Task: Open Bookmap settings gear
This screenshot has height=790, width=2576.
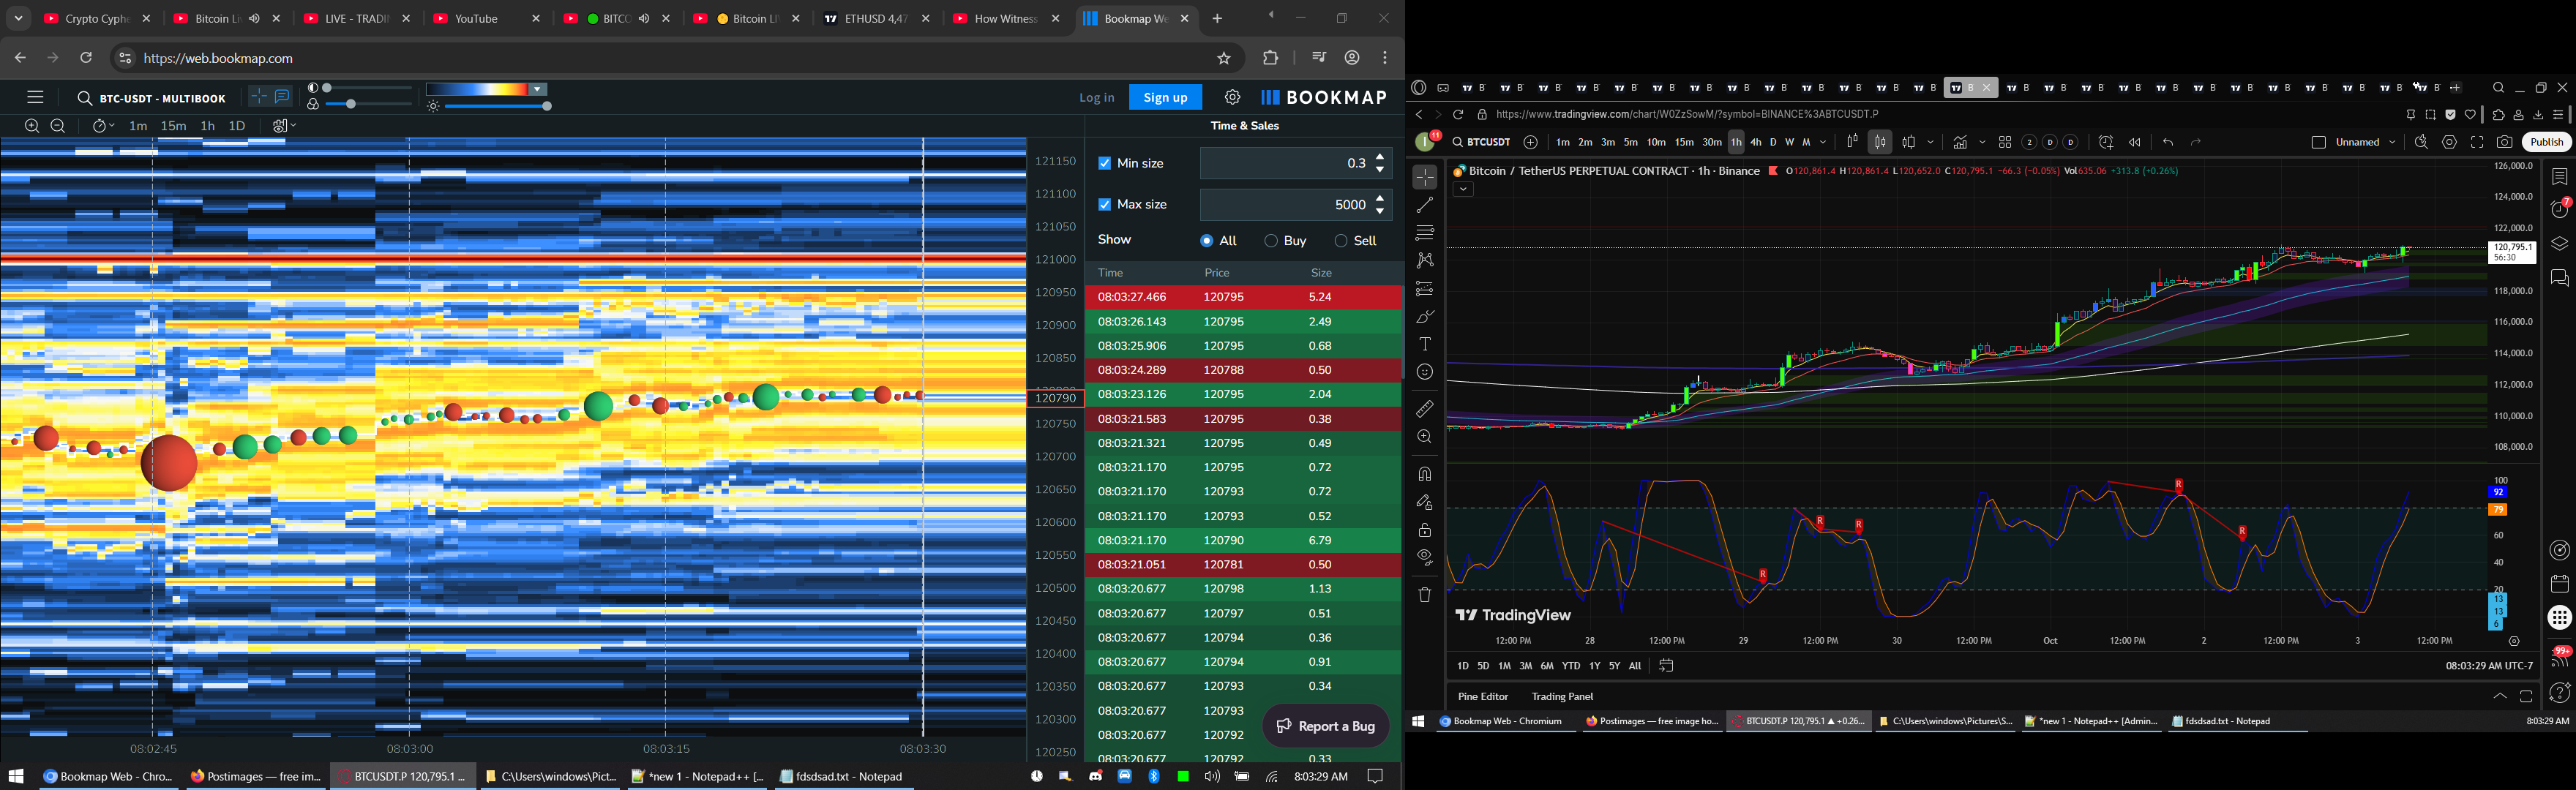Action: 1232,97
